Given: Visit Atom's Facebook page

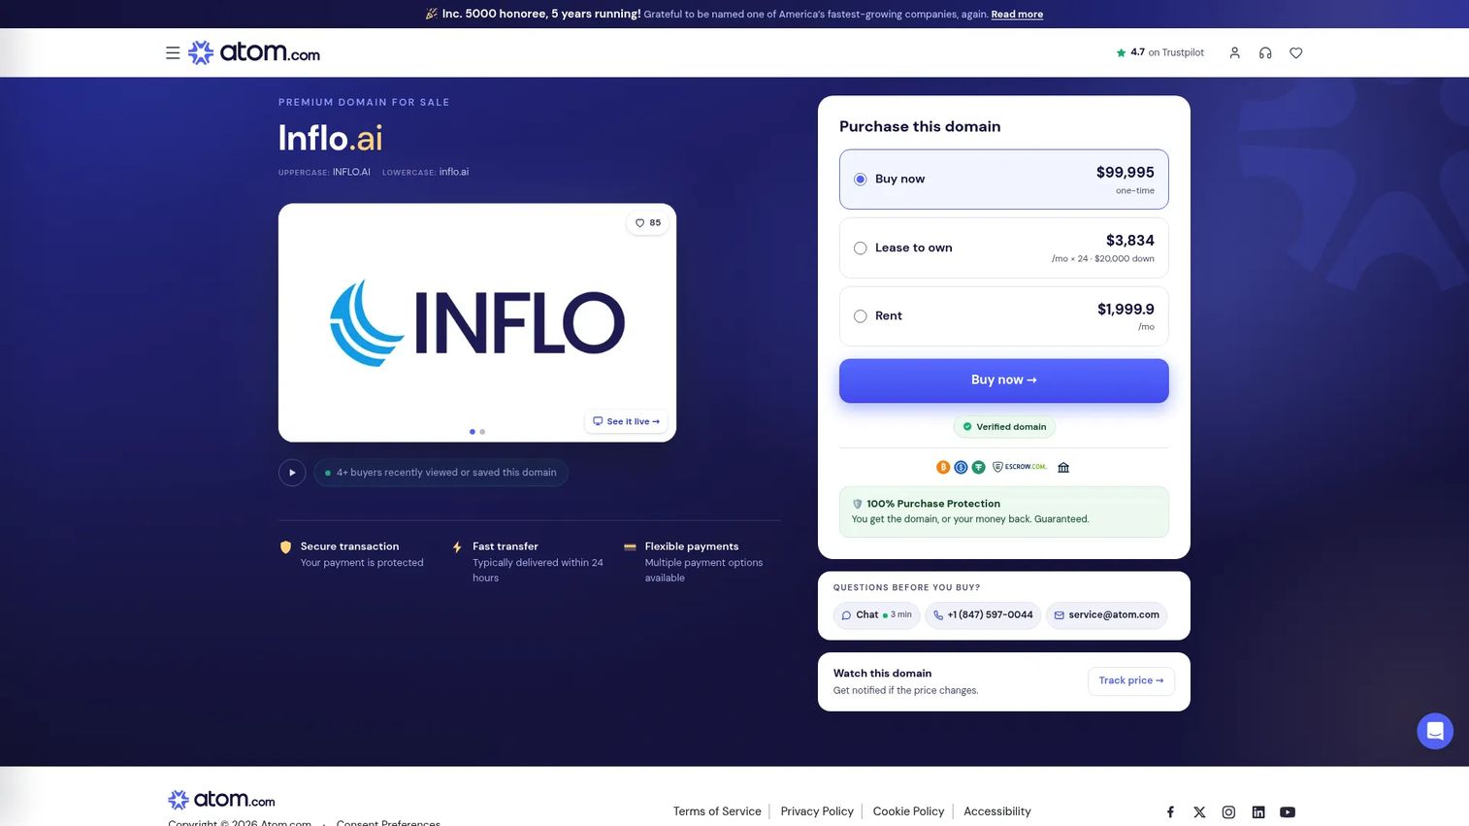Looking at the screenshot, I should pos(1170,812).
